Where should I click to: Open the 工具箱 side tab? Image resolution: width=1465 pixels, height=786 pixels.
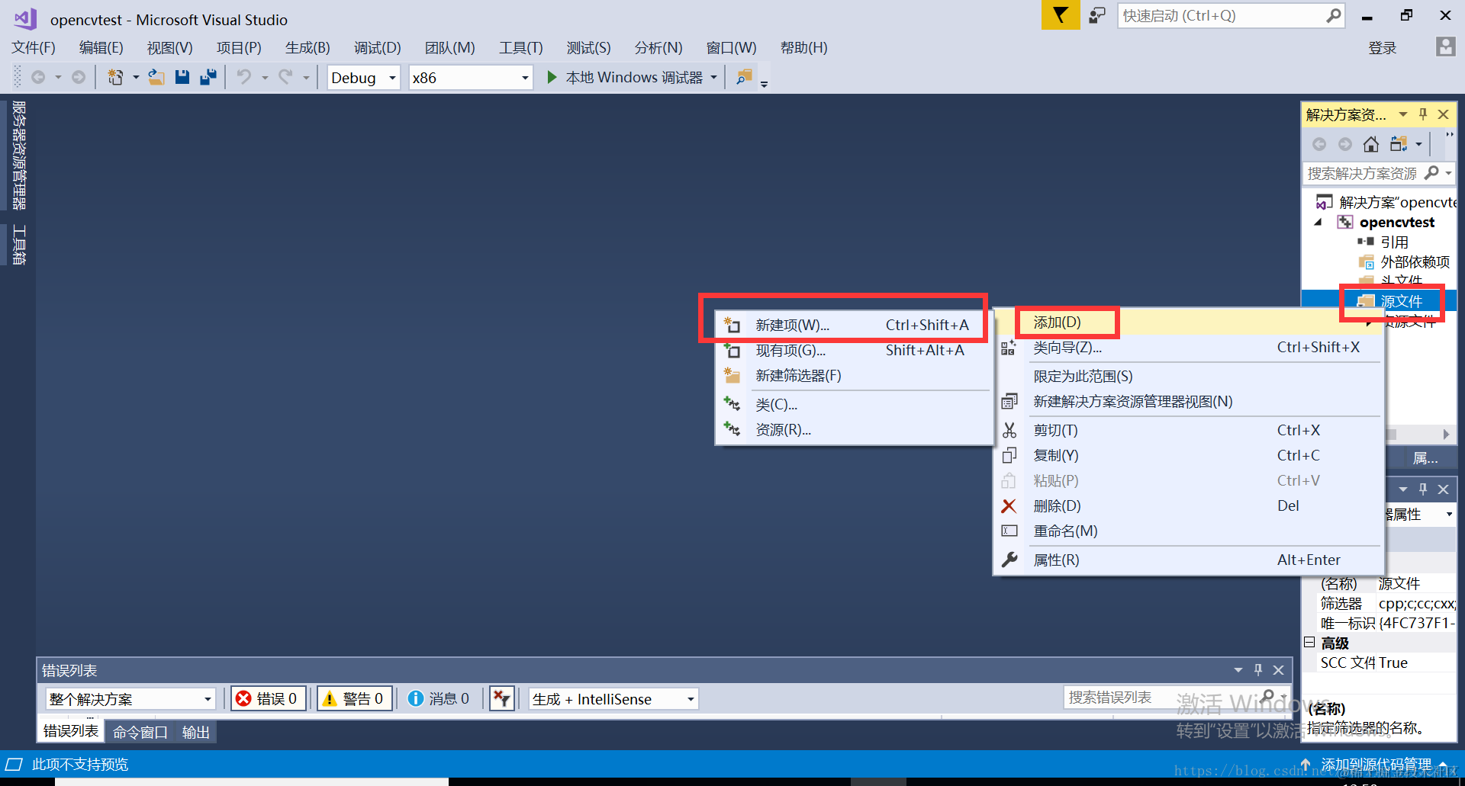(x=19, y=245)
